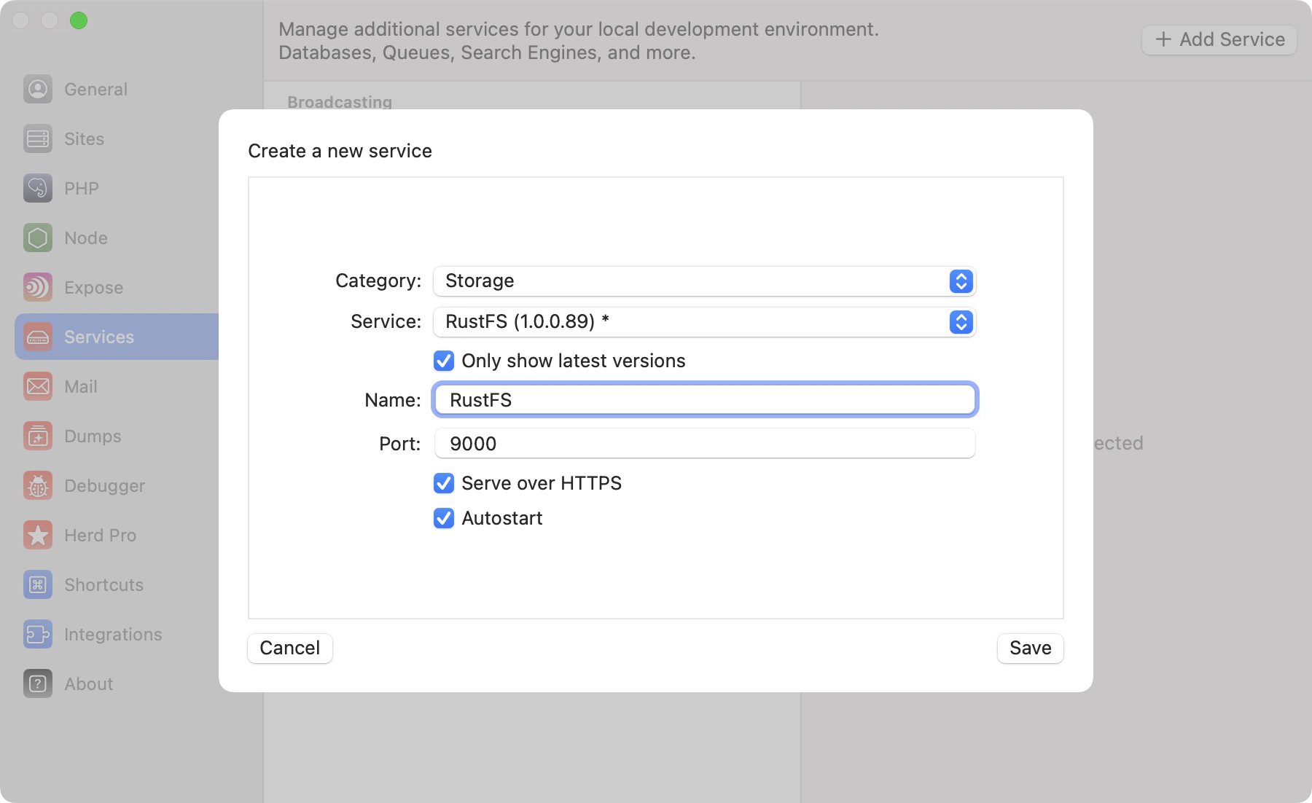Open the Category dropdown
The image size is (1312, 803).
tap(961, 281)
